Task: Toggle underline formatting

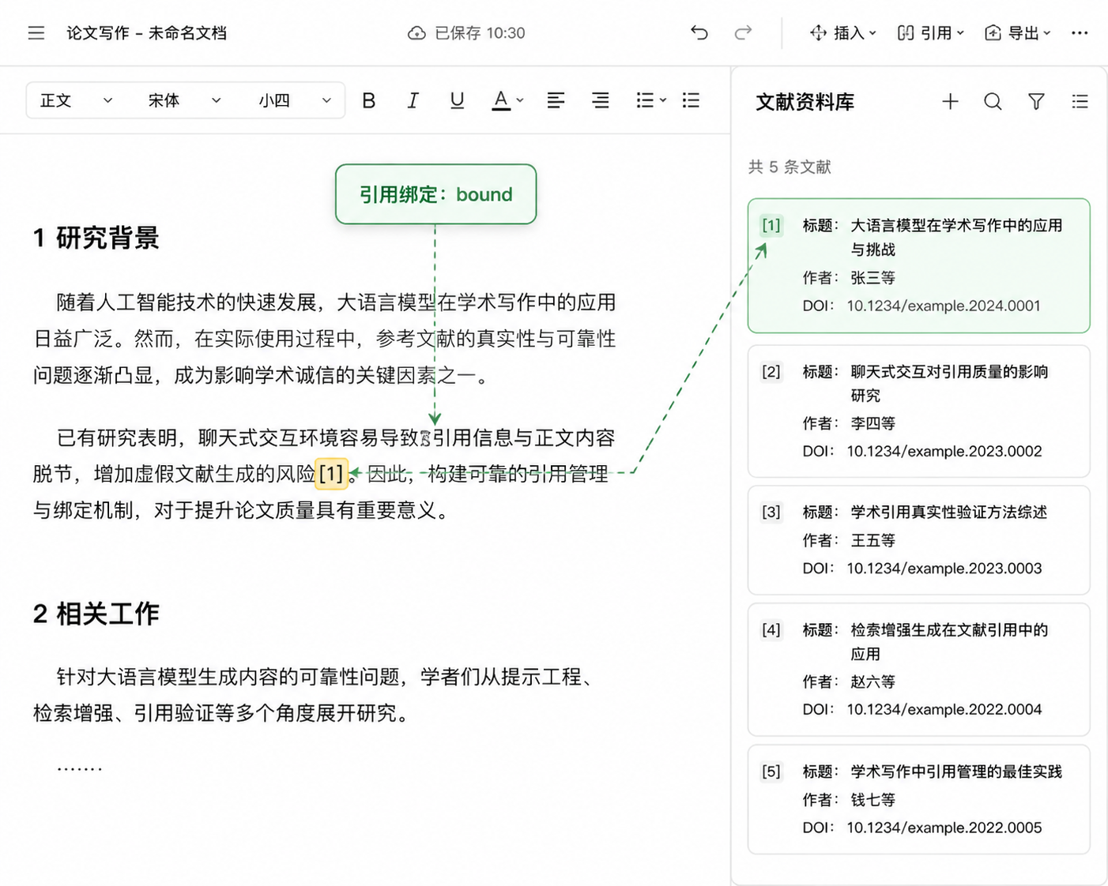Action: 457,100
